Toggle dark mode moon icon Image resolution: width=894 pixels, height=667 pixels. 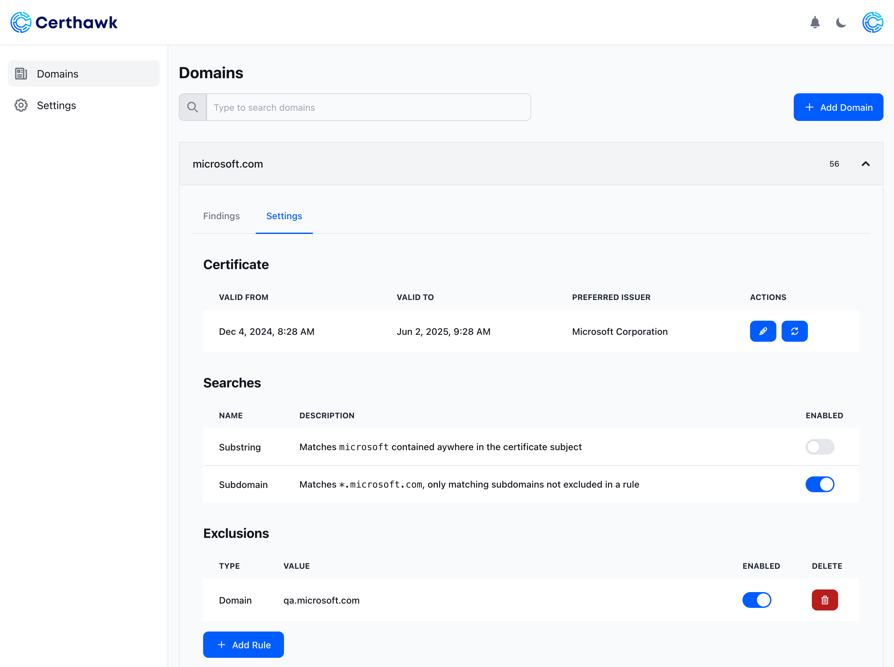coord(841,22)
